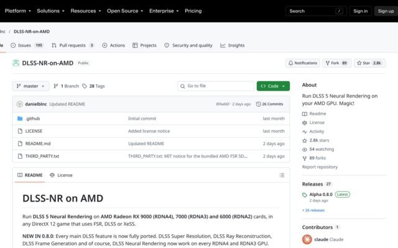Click the .github folder icon
Screen dimensions: 398x248
[20, 118]
